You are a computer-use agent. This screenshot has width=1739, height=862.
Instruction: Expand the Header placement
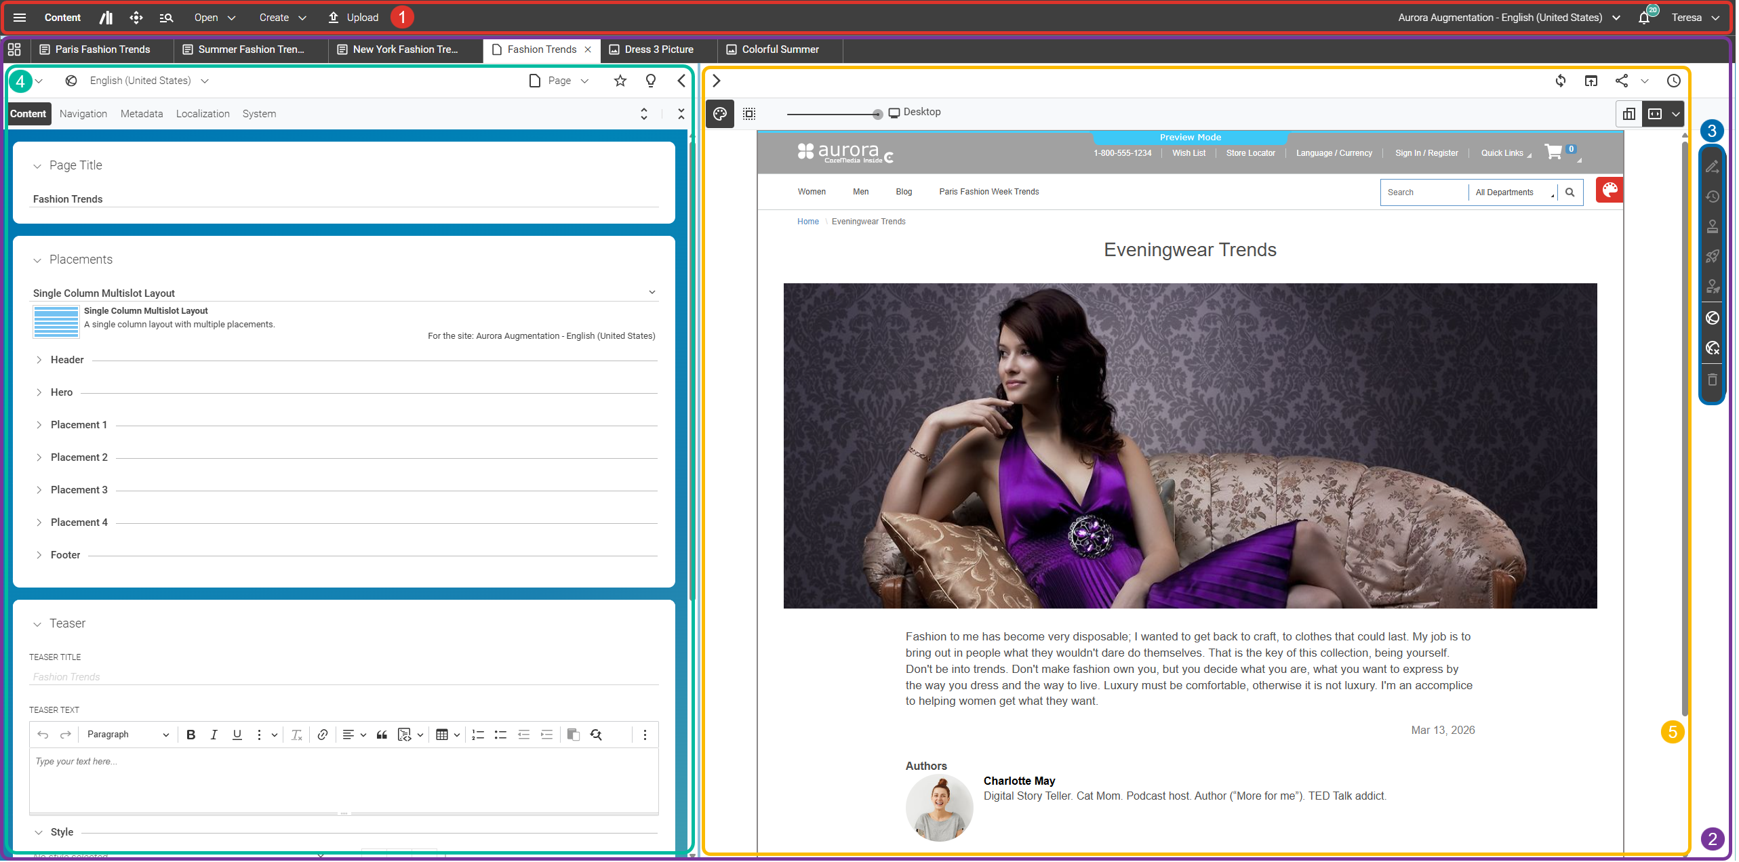point(39,361)
